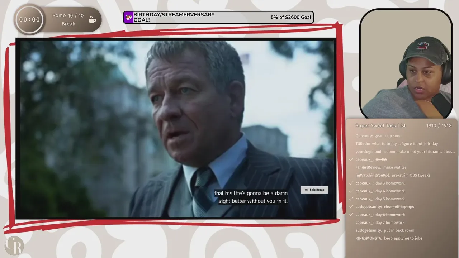459x258 pixels.
Task: Click the purple coffee icon on goal bar
Action: (129, 17)
